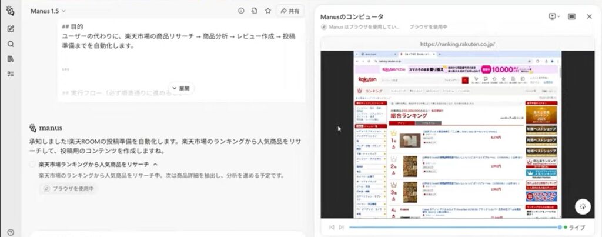Click the manus reply heading text
Viewport: 602px width, 237px height.
tap(51, 128)
